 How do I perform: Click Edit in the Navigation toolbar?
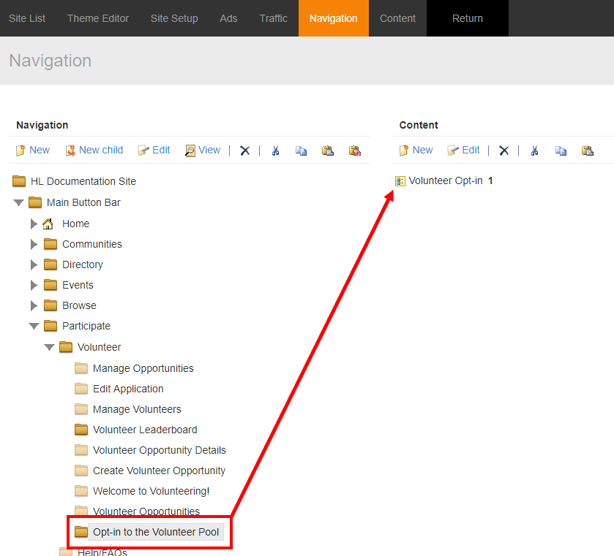(154, 151)
